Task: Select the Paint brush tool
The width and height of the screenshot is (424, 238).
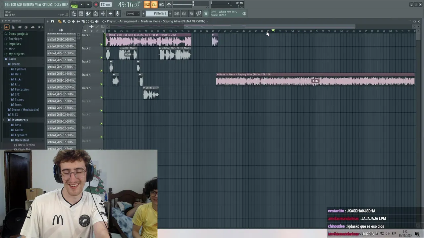Action: (64, 21)
